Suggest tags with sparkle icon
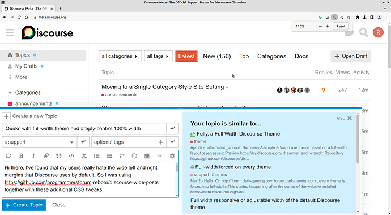Viewport: 391px width, 215px height. coord(172,142)
